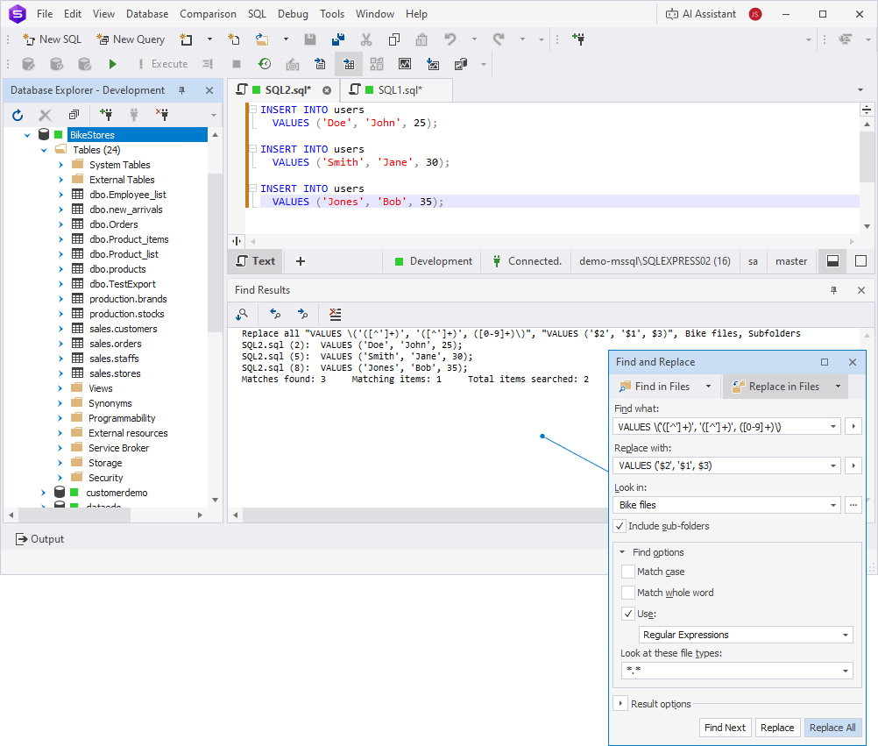This screenshot has height=746, width=878.
Task: Open the Regular Expressions dropdown
Action: tap(746, 635)
